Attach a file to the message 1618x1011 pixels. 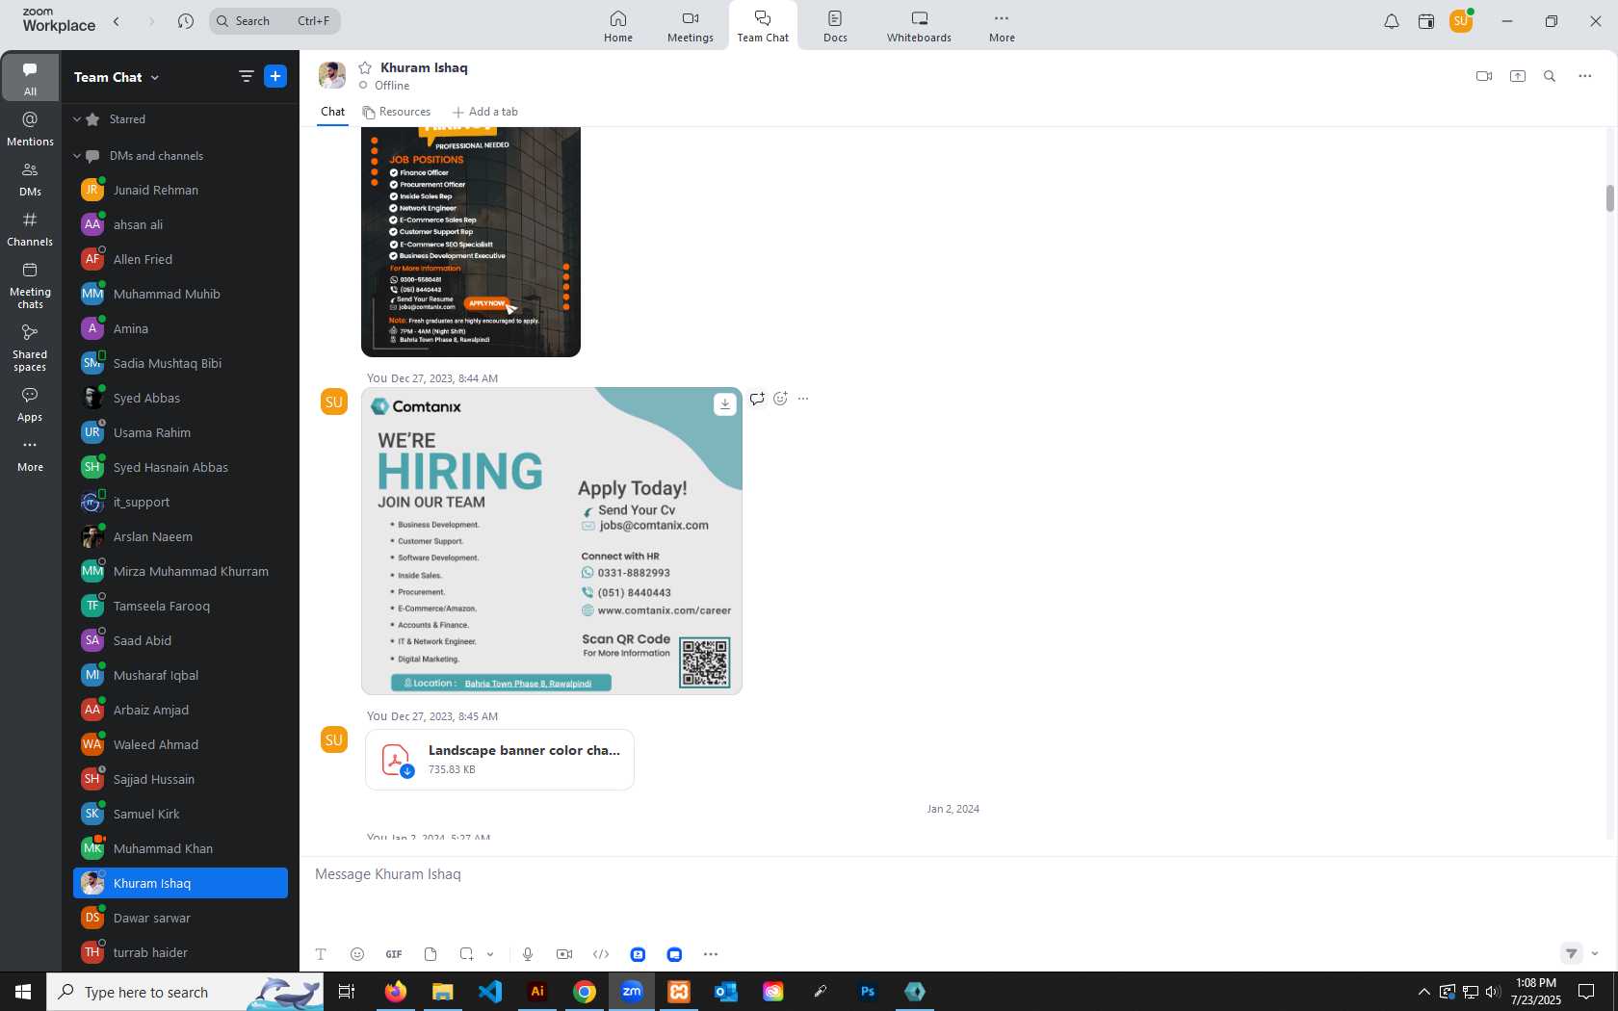(x=431, y=954)
